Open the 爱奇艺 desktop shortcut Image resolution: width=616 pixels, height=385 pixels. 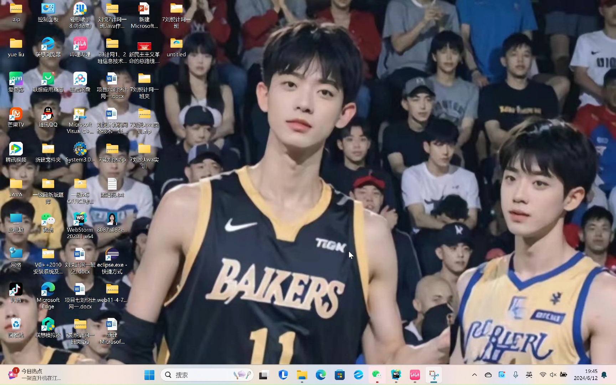(16, 82)
